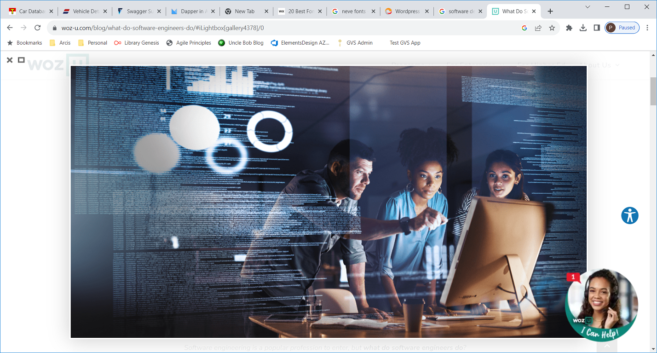Close the New Tab tab
Screen dimensions: 657x353
point(266,12)
